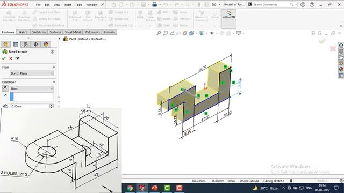The height and width of the screenshot is (193, 344).
Task: Collapse the CommandManager ribbon chevron
Action: (x=341, y=26)
